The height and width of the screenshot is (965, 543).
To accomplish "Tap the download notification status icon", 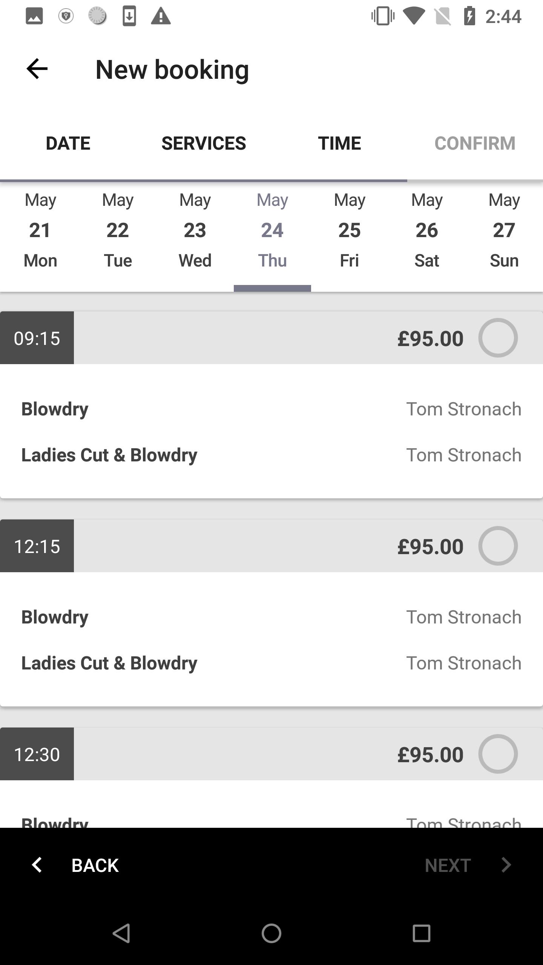I will click(129, 16).
